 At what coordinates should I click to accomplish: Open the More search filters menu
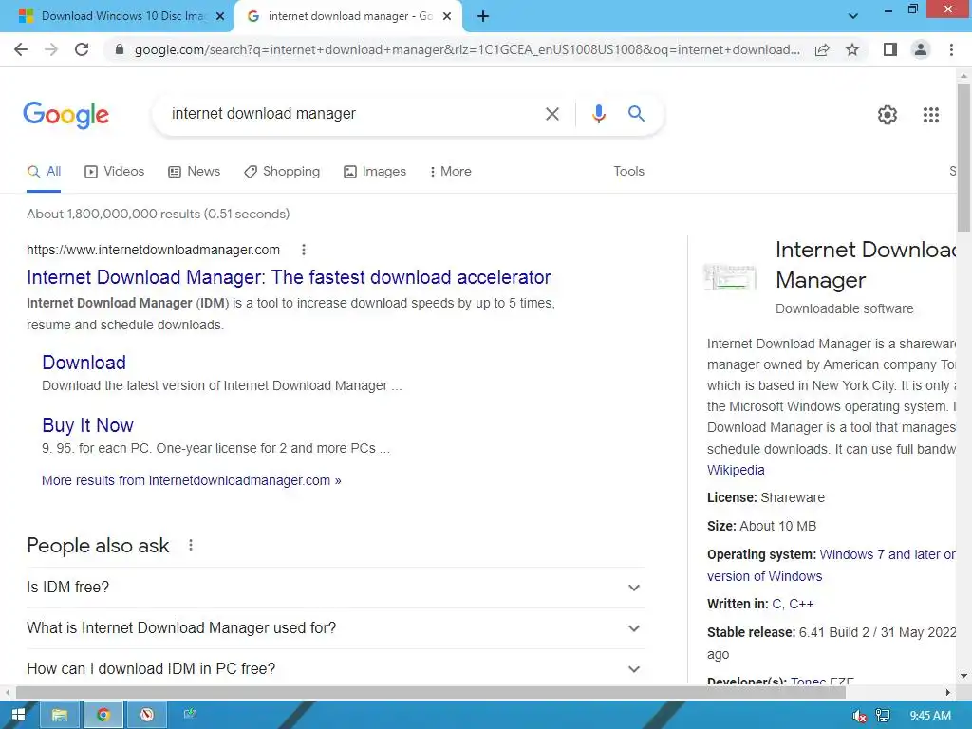(450, 172)
